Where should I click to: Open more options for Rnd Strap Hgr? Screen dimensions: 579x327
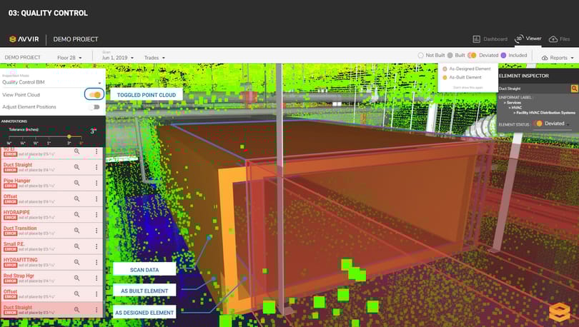[x=96, y=278]
